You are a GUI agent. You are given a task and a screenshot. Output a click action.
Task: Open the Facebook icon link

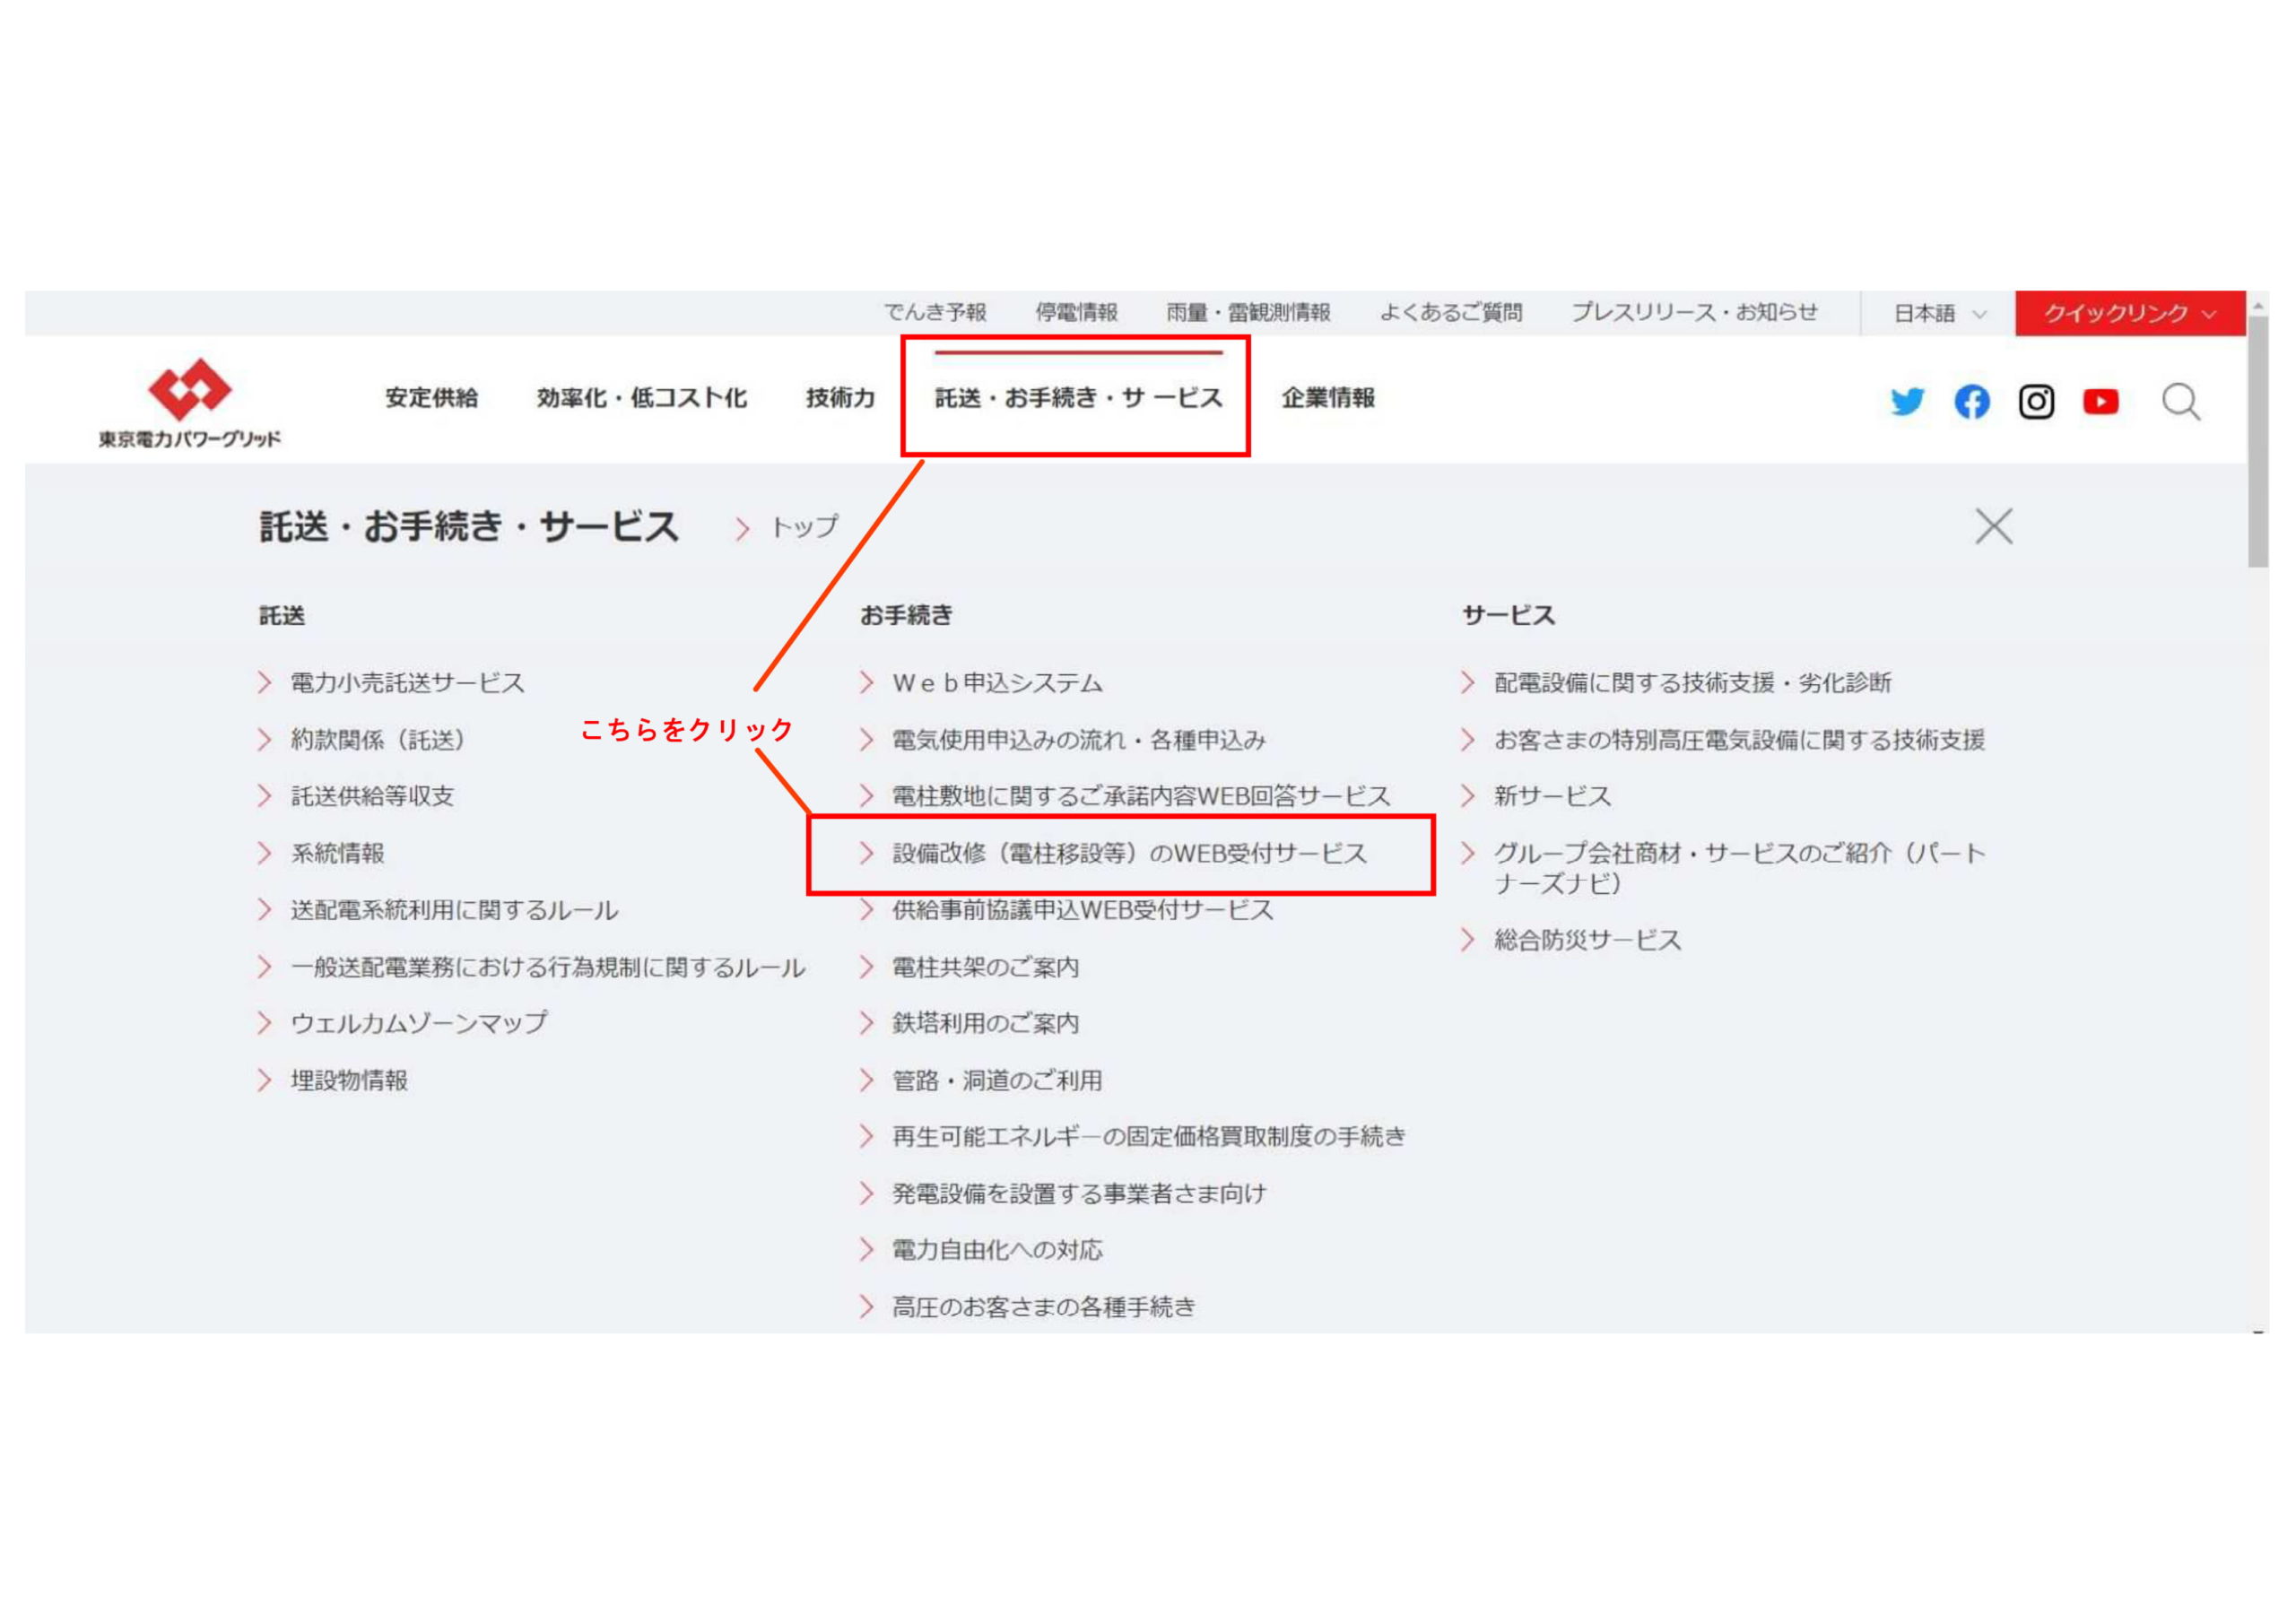pyautogui.click(x=1971, y=402)
